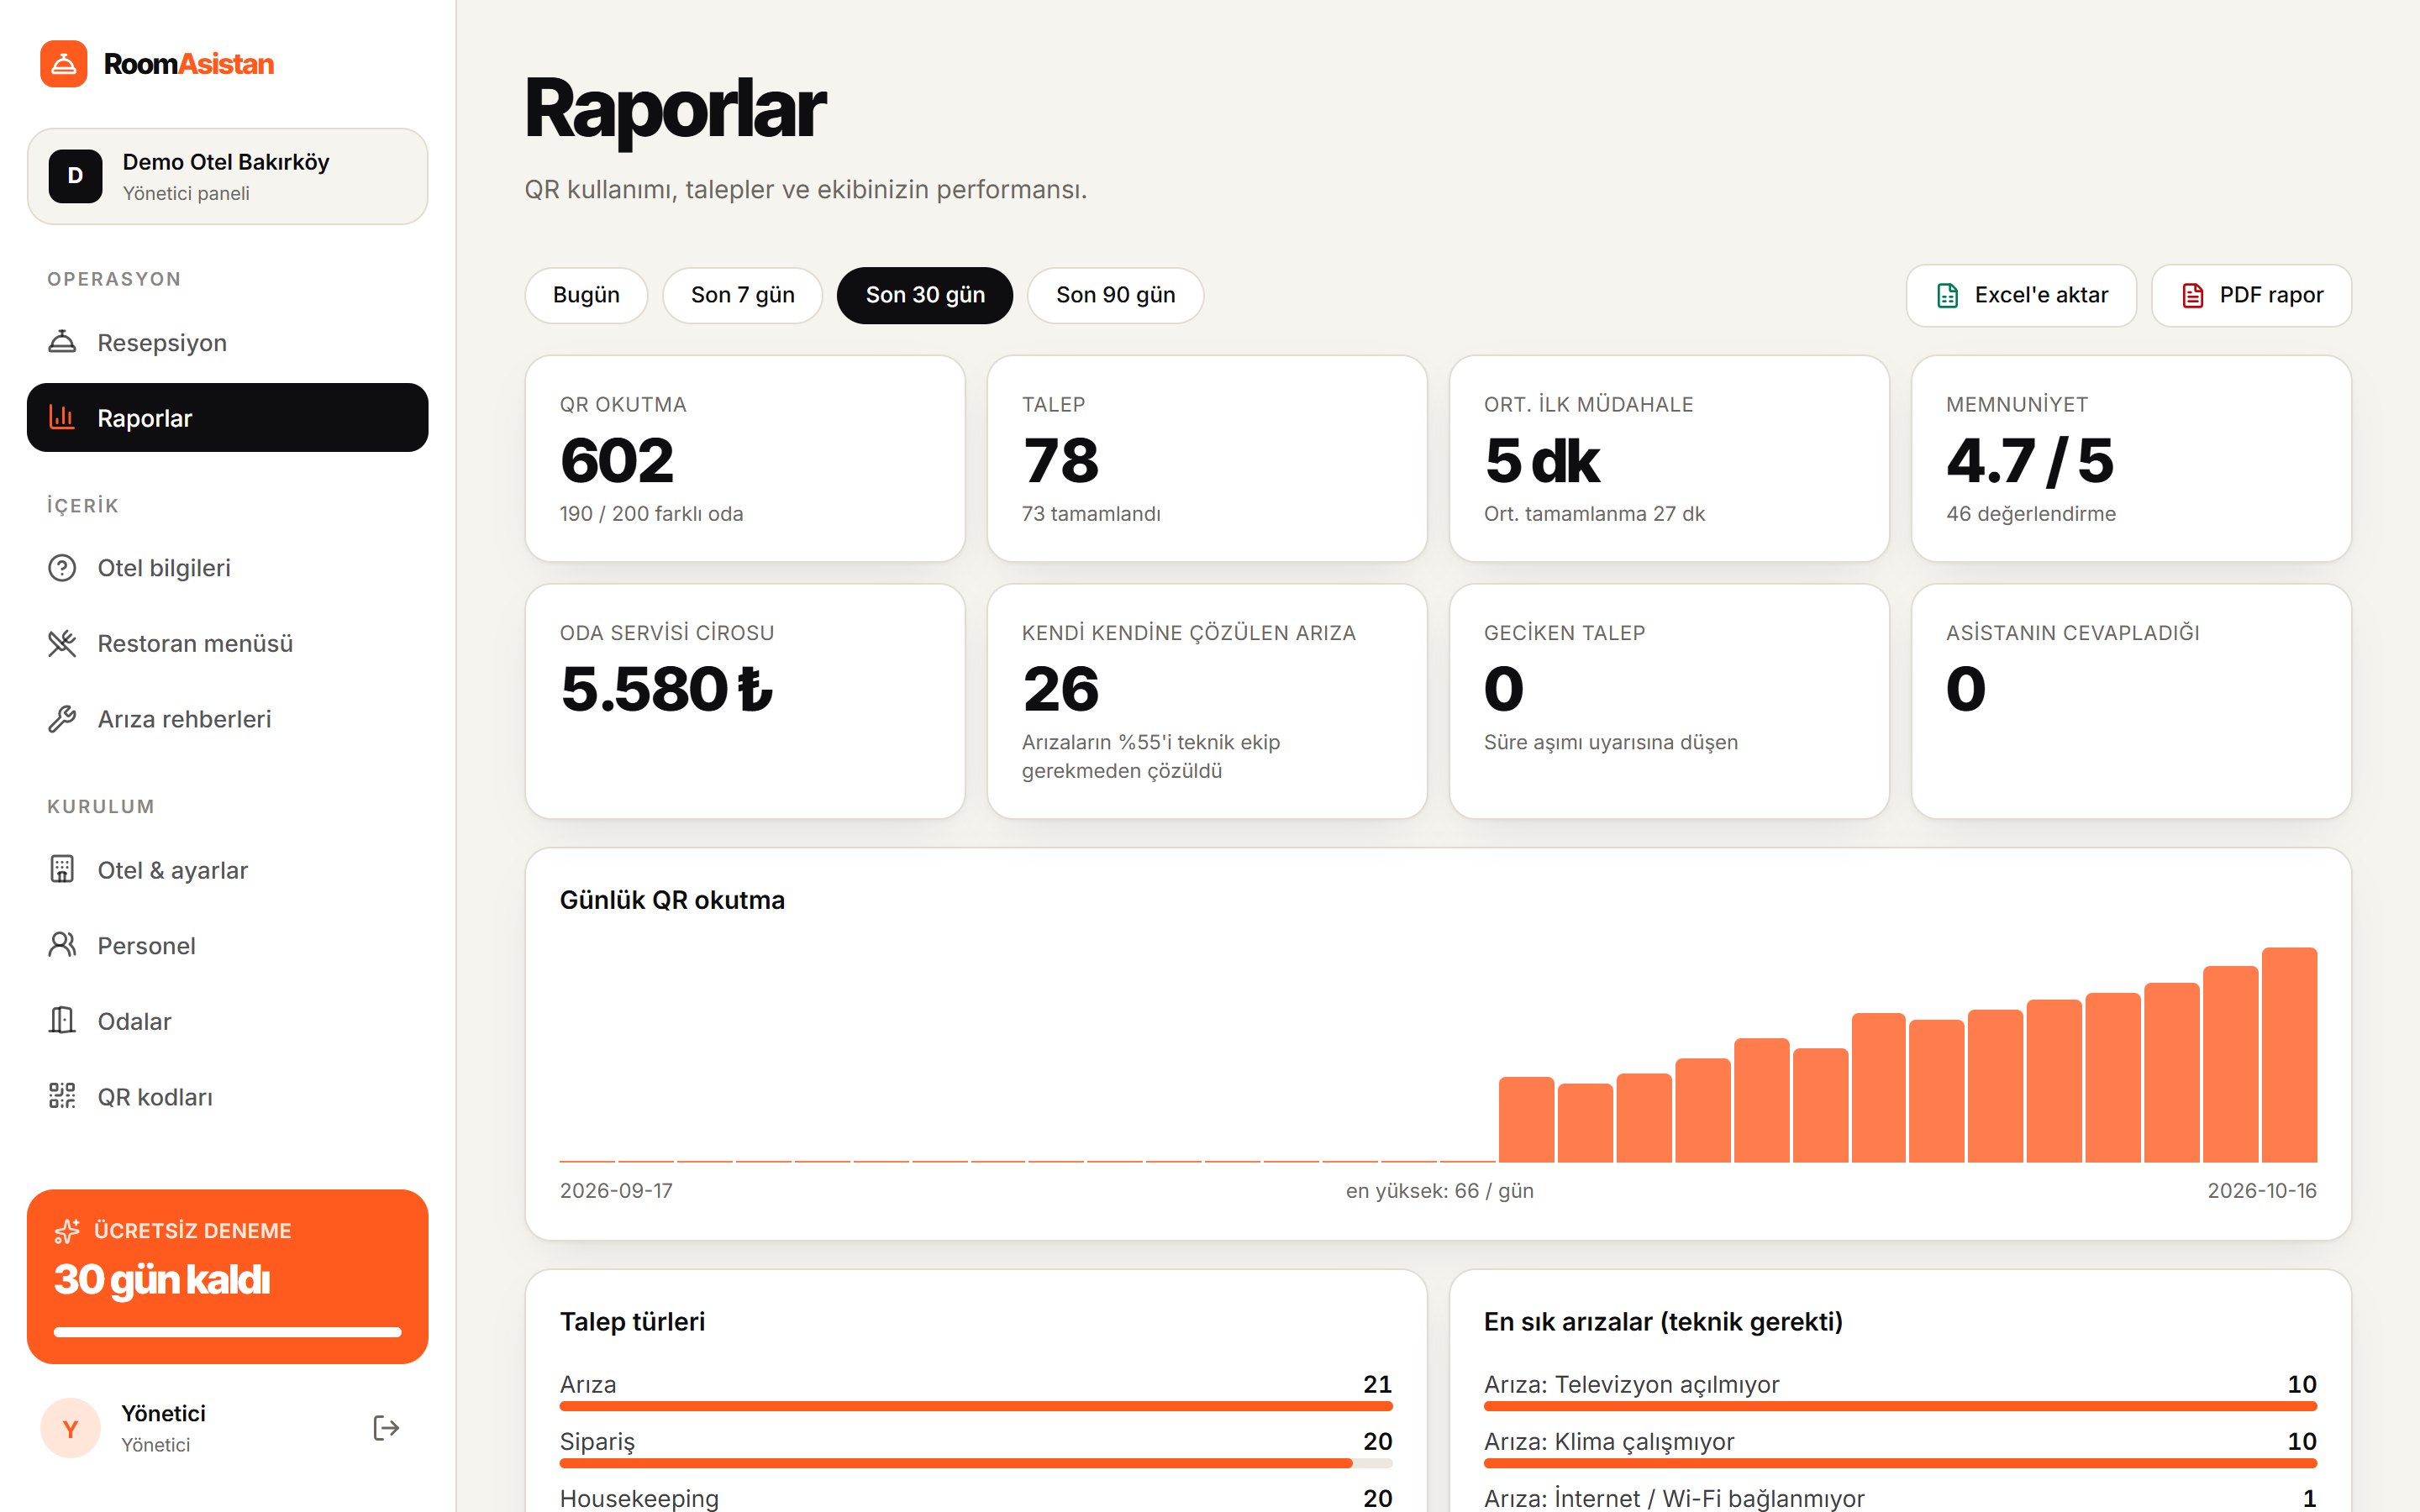Click the Excel spreadsheet file icon
2420x1512 pixels.
click(1947, 295)
